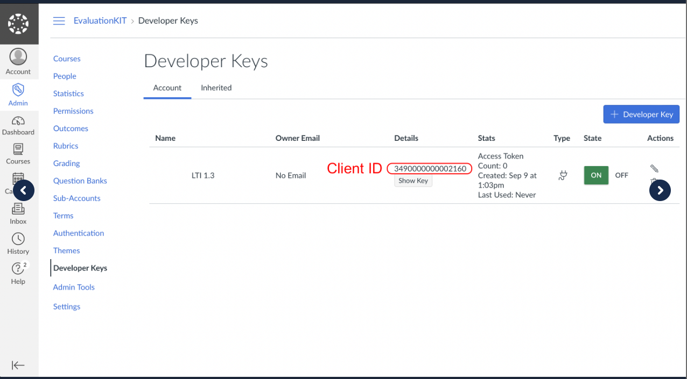Click the EvaluationKIT breadcrumb link
The image size is (687, 379).
click(x=100, y=20)
